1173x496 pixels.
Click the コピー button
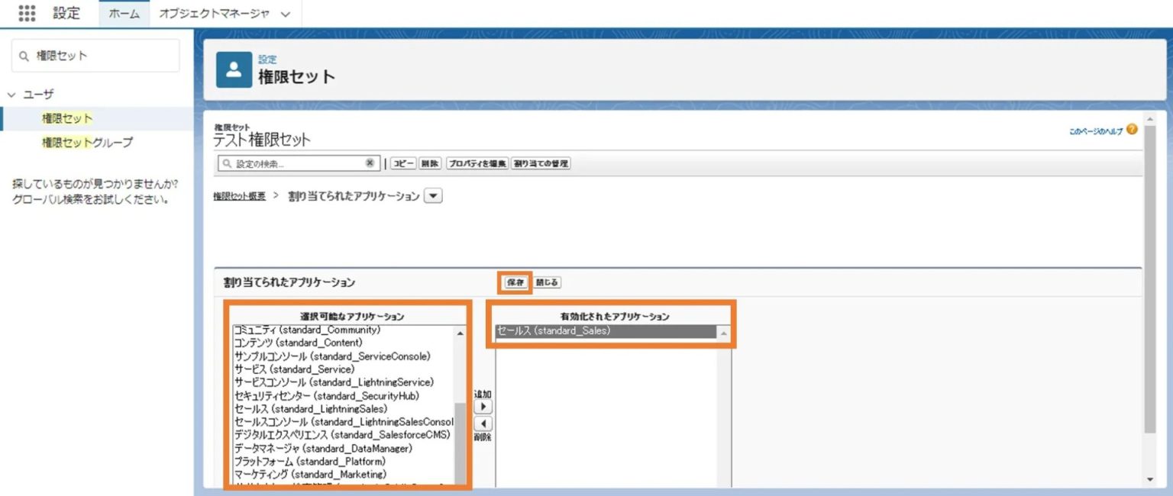click(x=402, y=163)
